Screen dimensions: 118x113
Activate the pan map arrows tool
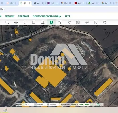pos(16,22)
